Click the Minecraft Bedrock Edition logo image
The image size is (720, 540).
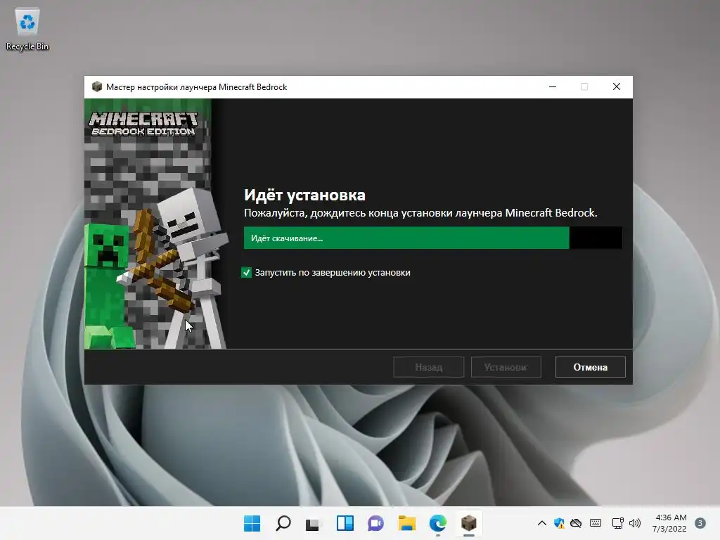click(143, 124)
